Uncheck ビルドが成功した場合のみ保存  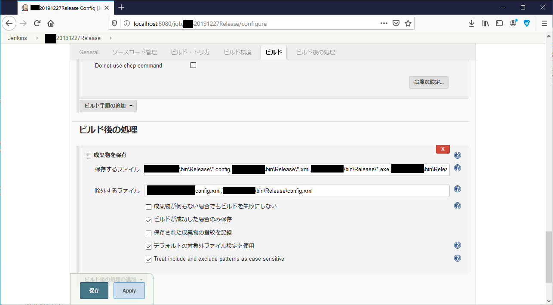click(149, 220)
